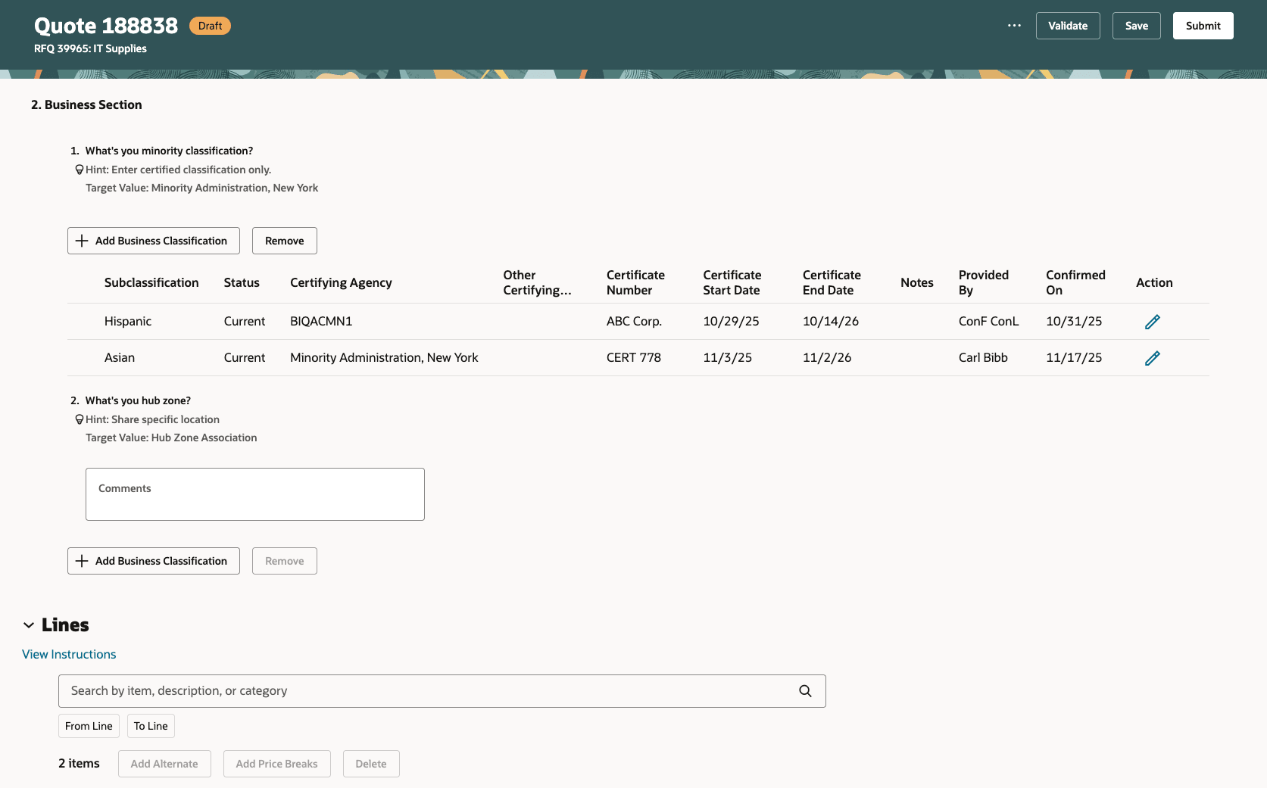The height and width of the screenshot is (788, 1267).
Task: Click the plus icon on first Add Business Classification
Action: click(x=82, y=240)
